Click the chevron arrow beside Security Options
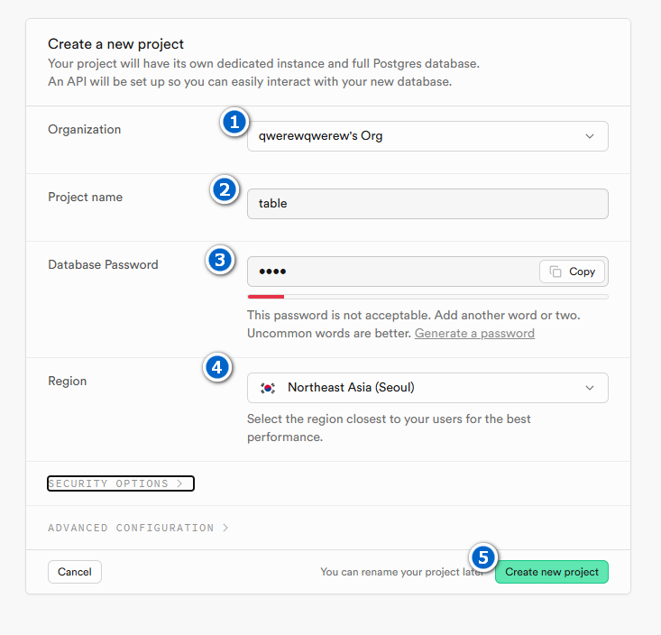Viewport: 661px width, 635px height. tap(180, 483)
